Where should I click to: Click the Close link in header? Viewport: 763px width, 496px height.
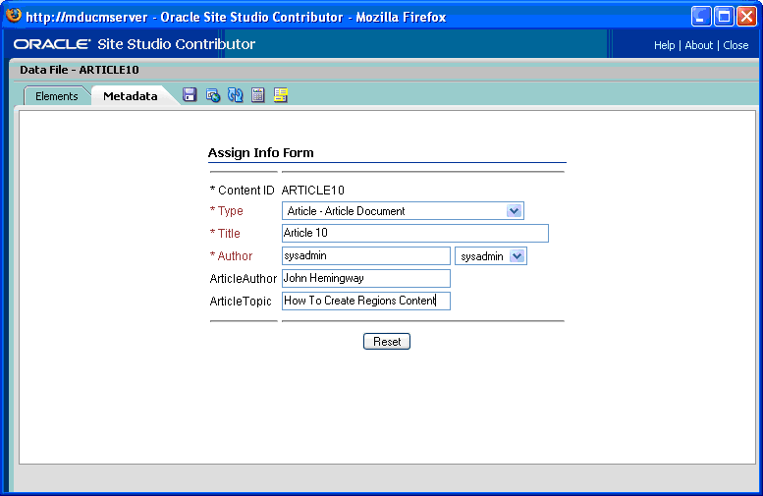coord(736,45)
